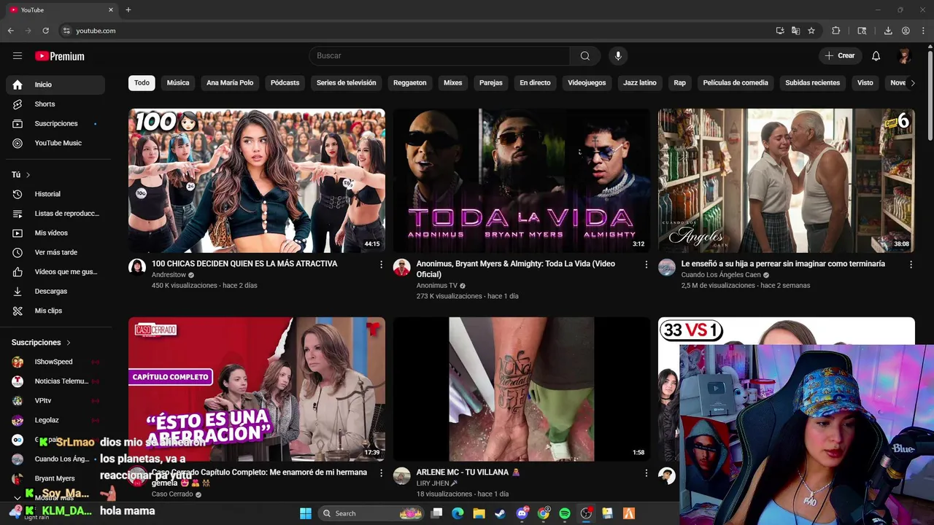Open options for 100 CHICAS video
Viewport: 934px width, 525px height.
381,264
